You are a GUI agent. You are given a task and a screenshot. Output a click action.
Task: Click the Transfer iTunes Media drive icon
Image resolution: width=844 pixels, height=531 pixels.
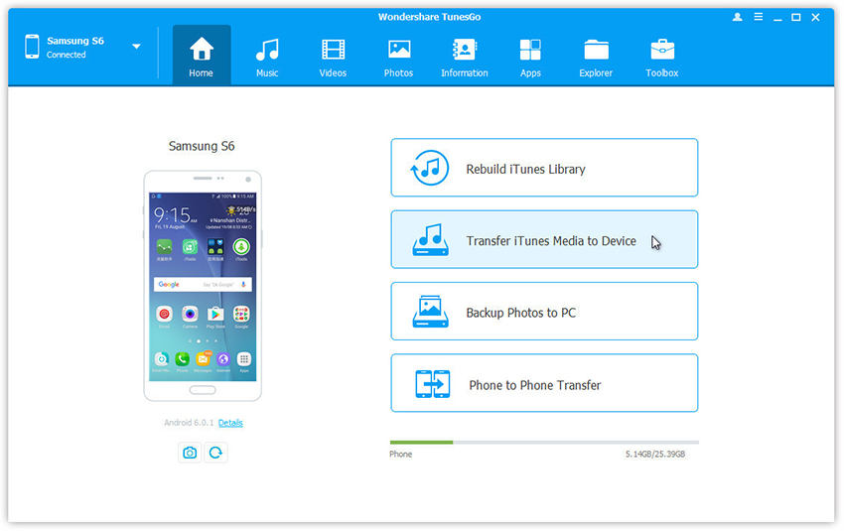click(431, 239)
